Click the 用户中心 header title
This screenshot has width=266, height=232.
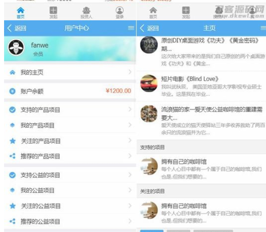point(77,28)
